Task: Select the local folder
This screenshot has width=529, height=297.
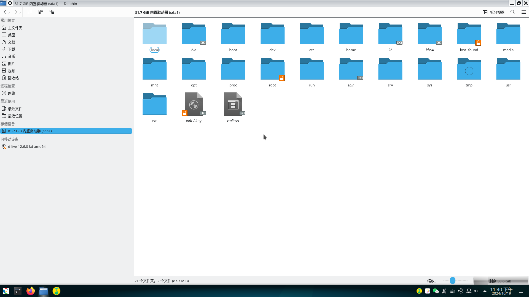Action: coord(154,34)
